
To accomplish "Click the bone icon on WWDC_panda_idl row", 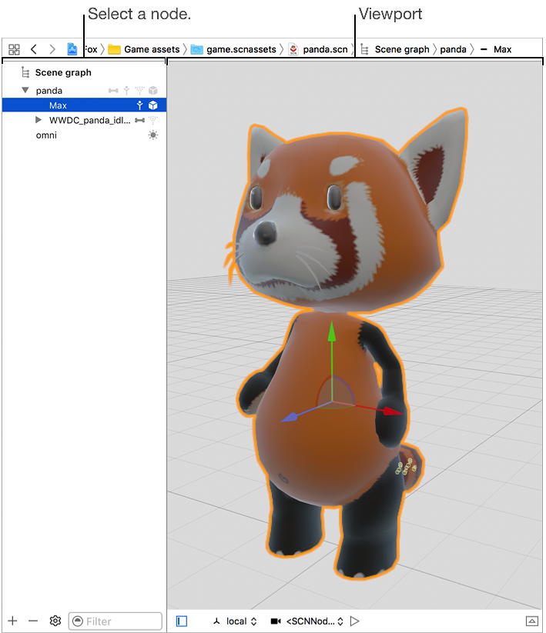I will (x=140, y=120).
